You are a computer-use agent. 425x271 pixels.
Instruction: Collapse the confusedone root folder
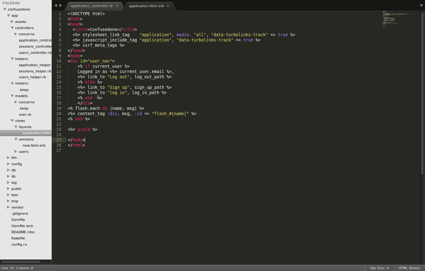pos(5,9)
